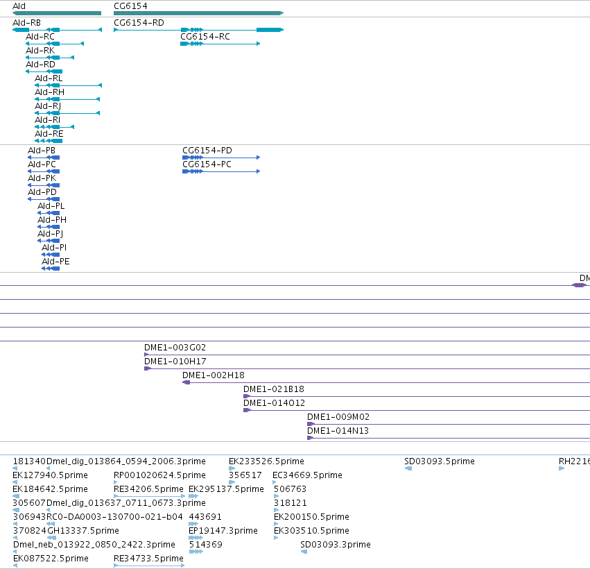Select the Ald-PC protein label

click(x=42, y=164)
